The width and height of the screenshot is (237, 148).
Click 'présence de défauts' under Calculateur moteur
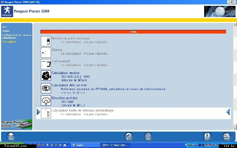74,80
